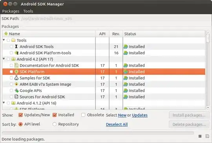
Task: Click the Installed status icon for Platform-tools
Action: coord(126,53)
